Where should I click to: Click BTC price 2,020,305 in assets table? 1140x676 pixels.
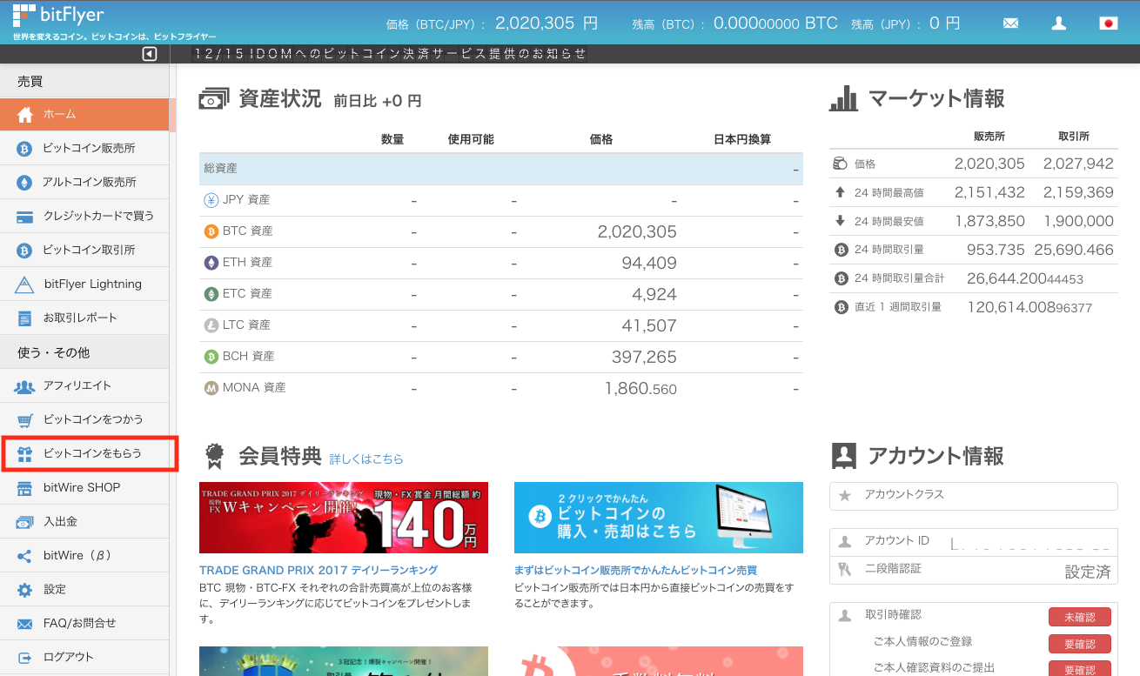click(637, 231)
